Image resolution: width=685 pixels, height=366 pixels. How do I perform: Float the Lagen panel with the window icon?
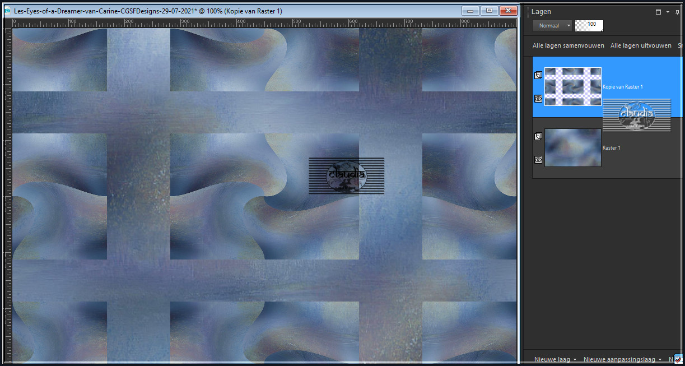coord(659,12)
